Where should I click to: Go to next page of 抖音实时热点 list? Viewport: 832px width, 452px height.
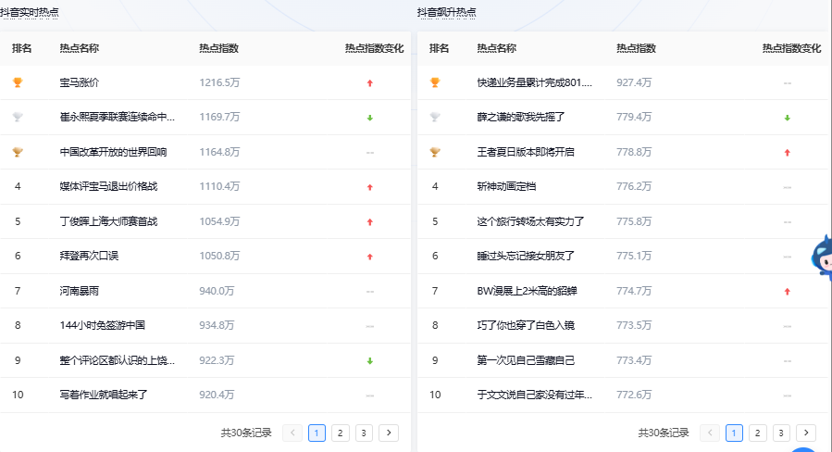pyautogui.click(x=389, y=433)
